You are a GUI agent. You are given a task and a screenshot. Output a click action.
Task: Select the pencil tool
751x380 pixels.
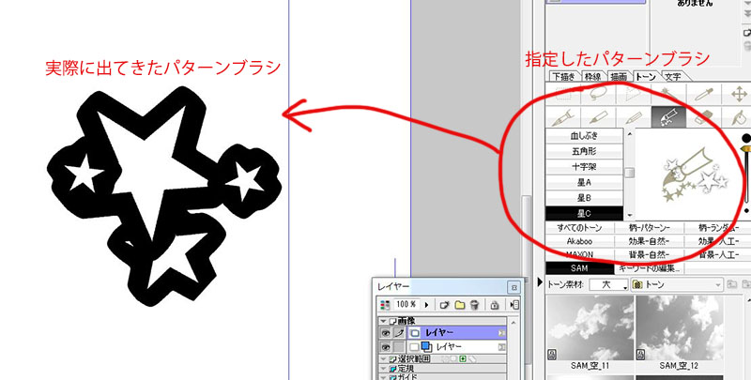(x=633, y=116)
